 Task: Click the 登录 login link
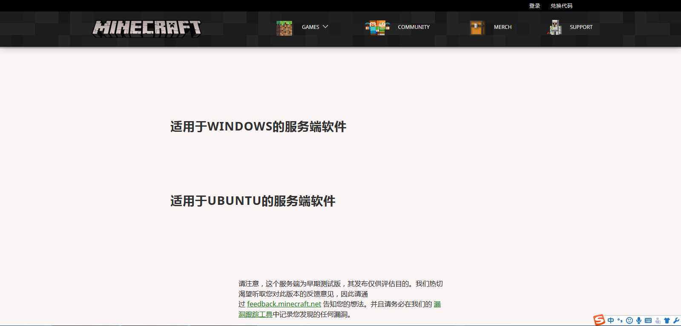click(534, 6)
